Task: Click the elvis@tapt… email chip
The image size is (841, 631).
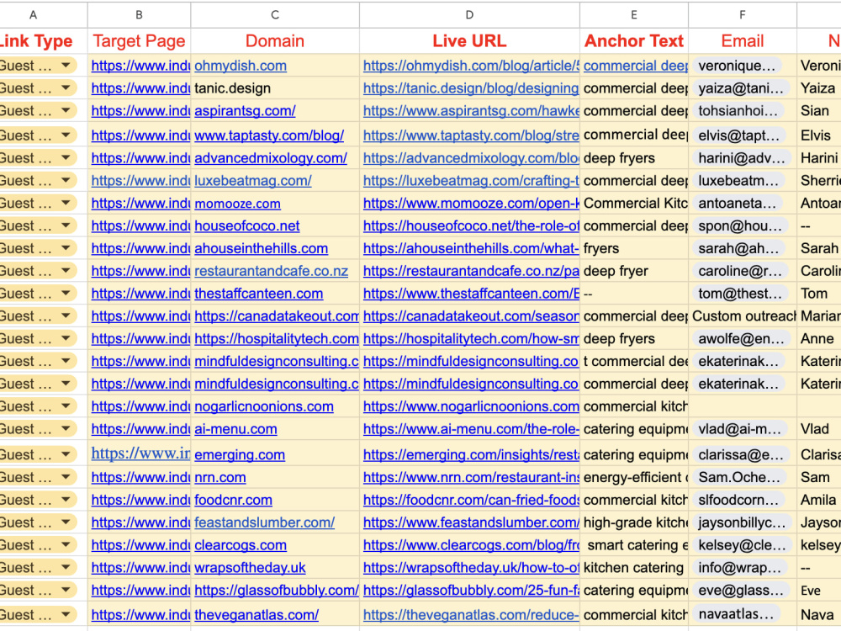Action: pyautogui.click(x=738, y=135)
